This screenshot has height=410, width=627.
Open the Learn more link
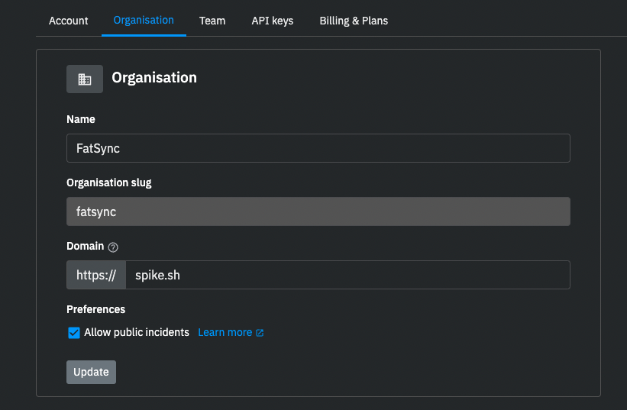click(225, 332)
